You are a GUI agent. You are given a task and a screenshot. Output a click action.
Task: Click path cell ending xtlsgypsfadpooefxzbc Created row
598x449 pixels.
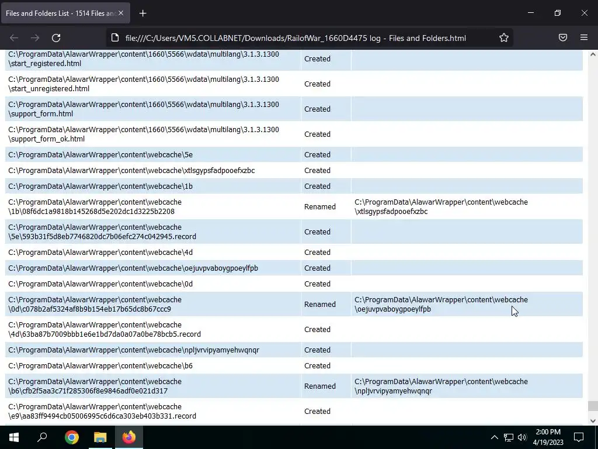coord(153,170)
